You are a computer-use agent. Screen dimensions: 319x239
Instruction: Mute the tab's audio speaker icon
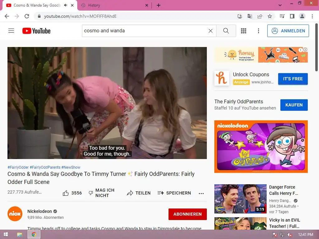(x=65, y=5)
